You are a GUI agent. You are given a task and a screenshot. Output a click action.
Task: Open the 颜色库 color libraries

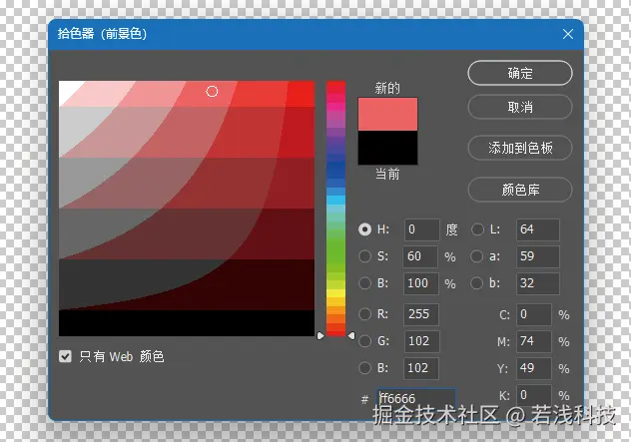coord(520,190)
